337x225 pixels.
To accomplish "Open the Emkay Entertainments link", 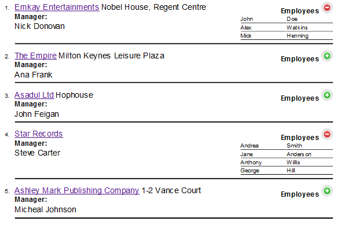I will pos(57,7).
